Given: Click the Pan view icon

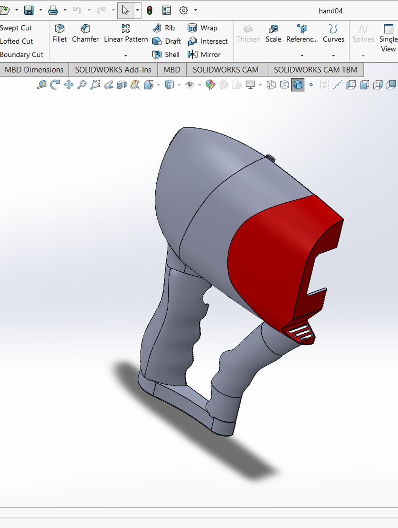Looking at the screenshot, I should tap(68, 85).
